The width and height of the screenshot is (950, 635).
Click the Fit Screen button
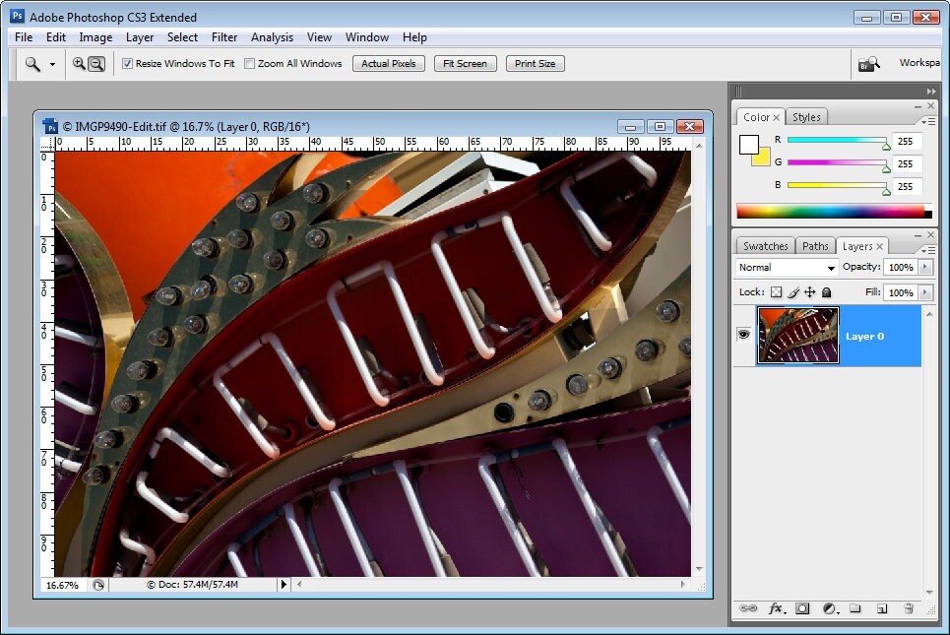(466, 64)
